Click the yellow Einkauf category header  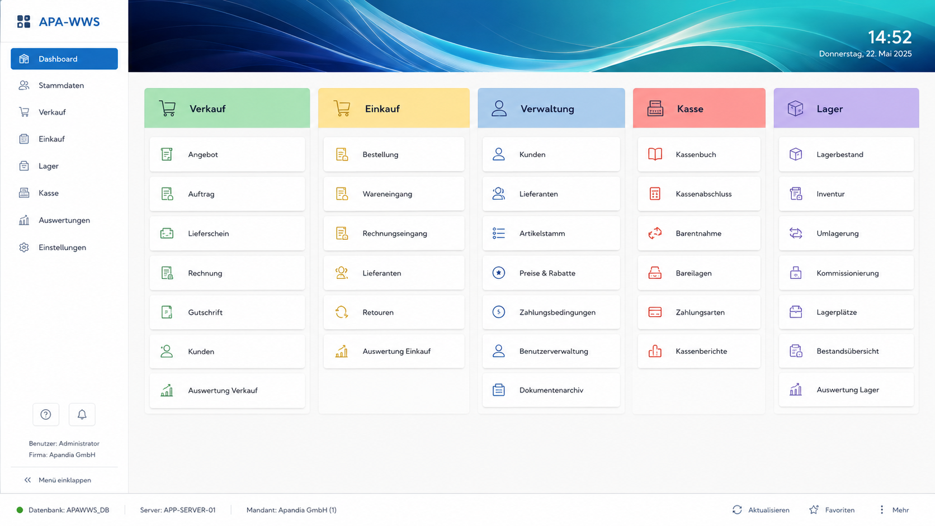[x=394, y=108]
